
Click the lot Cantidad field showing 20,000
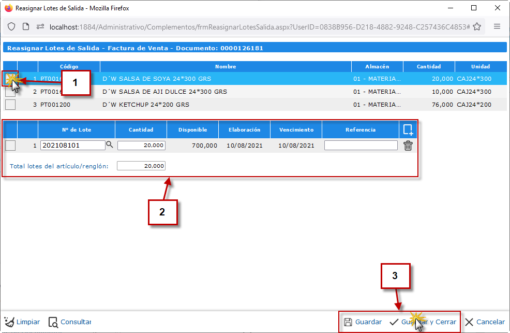pos(141,145)
